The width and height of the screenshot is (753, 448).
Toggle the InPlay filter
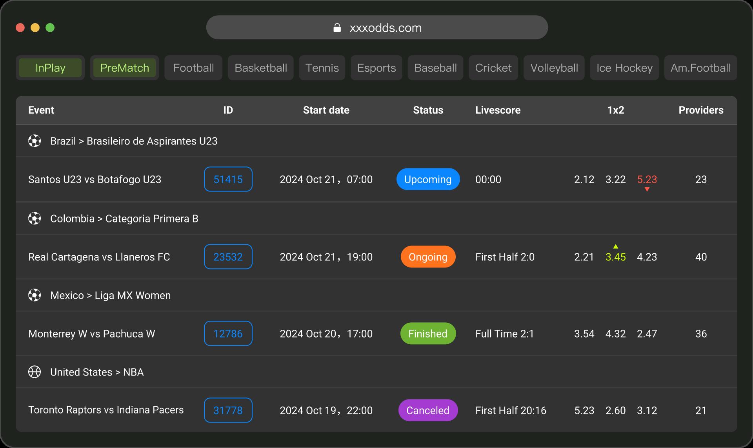tap(50, 68)
